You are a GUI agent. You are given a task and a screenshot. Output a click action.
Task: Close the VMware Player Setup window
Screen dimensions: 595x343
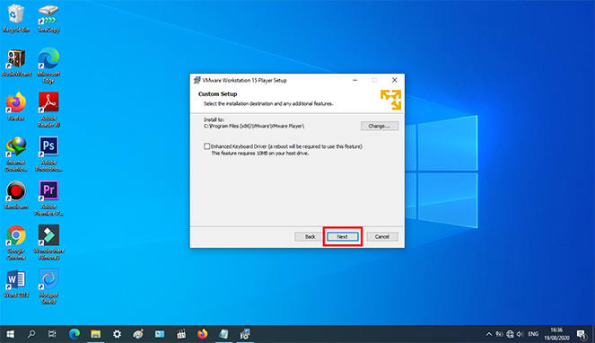394,80
